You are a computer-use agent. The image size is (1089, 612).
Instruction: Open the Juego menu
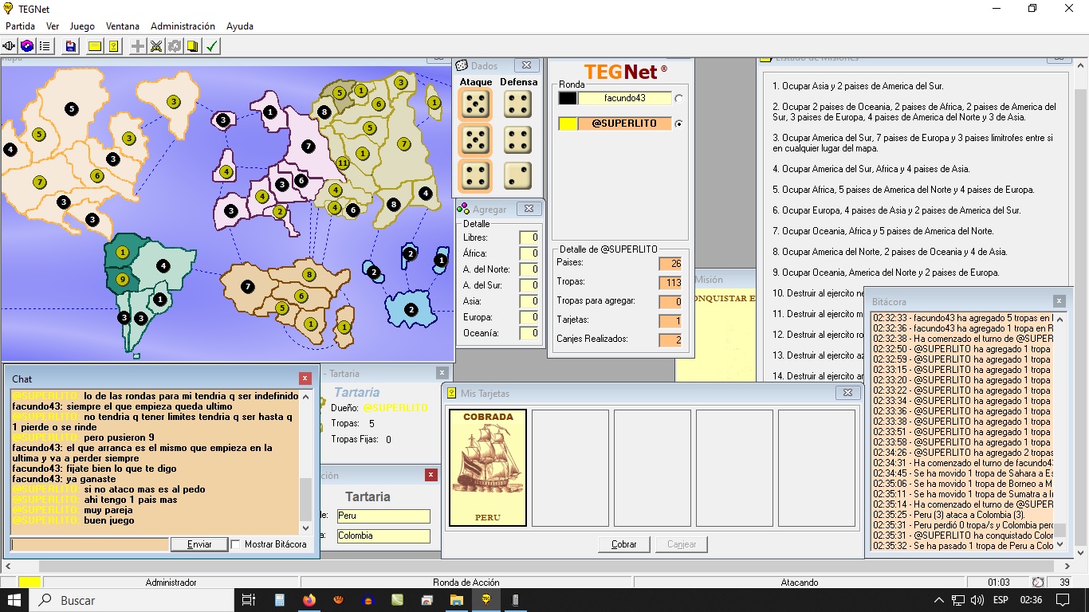[x=82, y=26]
